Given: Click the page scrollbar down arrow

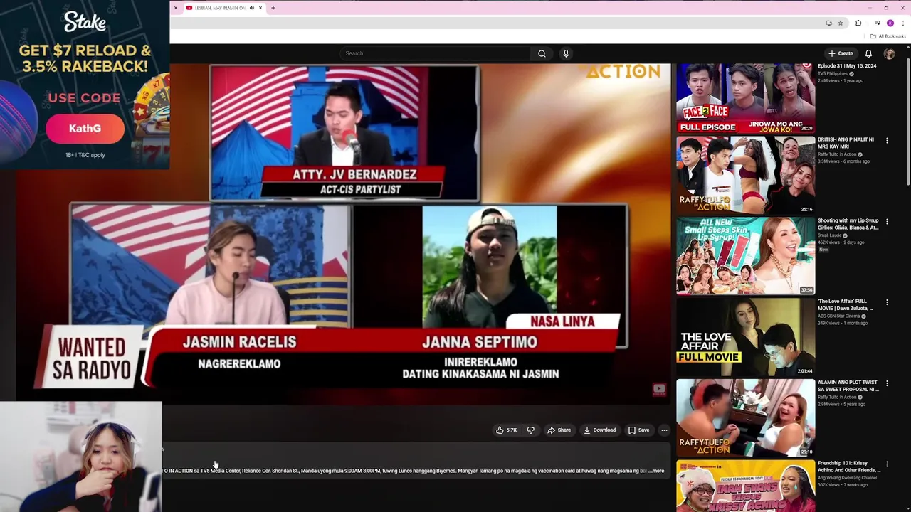Looking at the screenshot, I should tap(907, 508).
